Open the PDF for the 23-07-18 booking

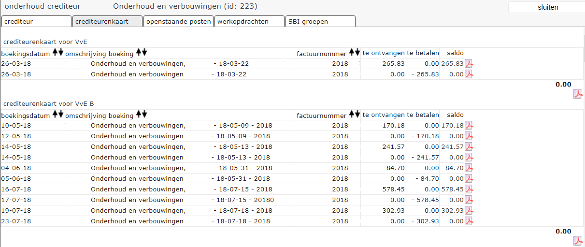point(469,221)
